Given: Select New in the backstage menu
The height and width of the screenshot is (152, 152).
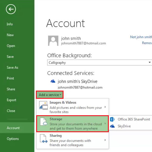Looking at the screenshot, I should [10, 35].
